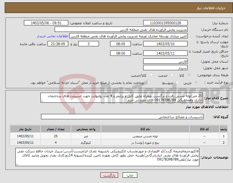Screen dimensions: 233x183
Task: Click the announcement date field 1403/05/06 - 09:51
Action: pyautogui.click(x=46, y=23)
